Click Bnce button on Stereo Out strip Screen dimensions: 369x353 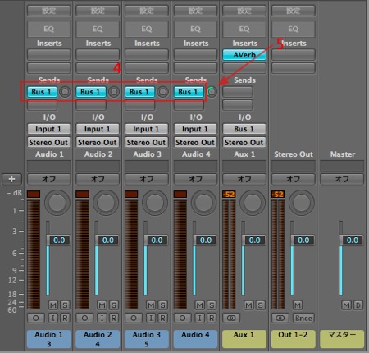coord(303,318)
